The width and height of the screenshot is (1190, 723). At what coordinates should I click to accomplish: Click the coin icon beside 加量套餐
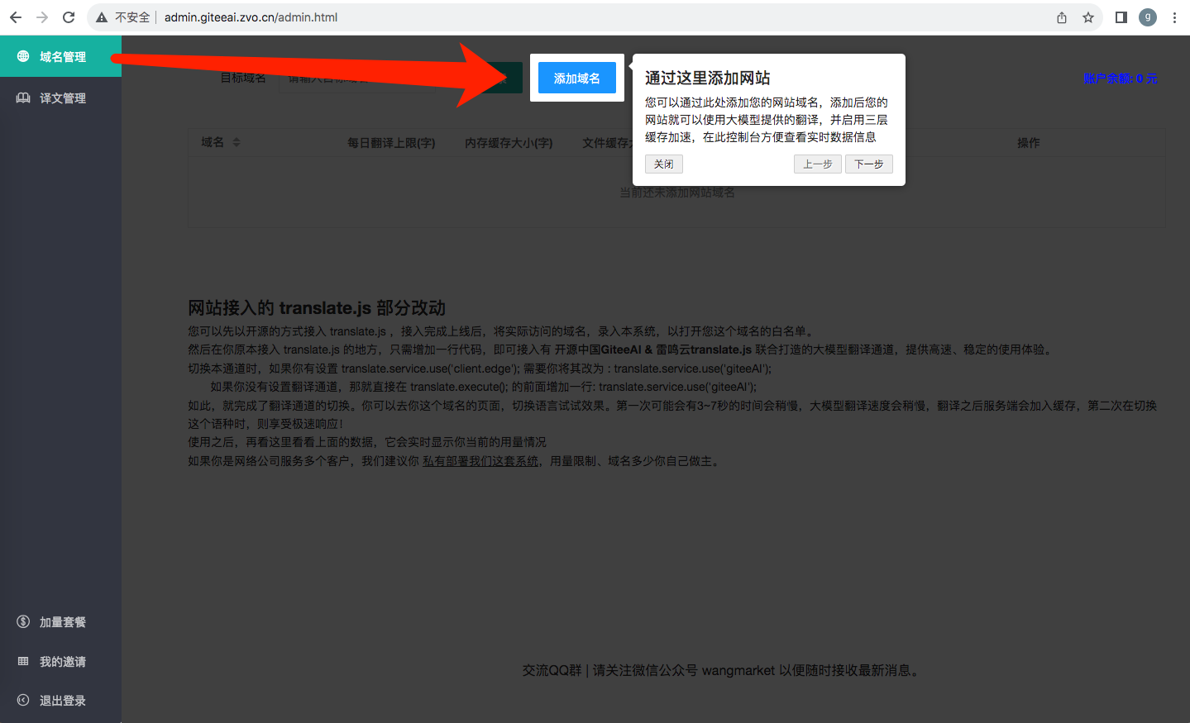[23, 621]
